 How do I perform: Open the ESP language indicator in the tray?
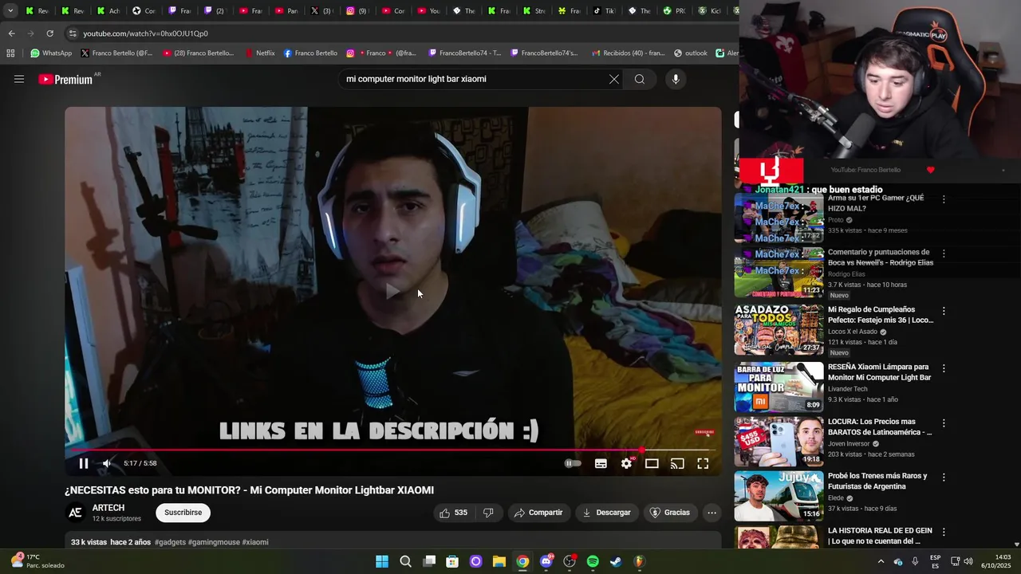tap(935, 561)
